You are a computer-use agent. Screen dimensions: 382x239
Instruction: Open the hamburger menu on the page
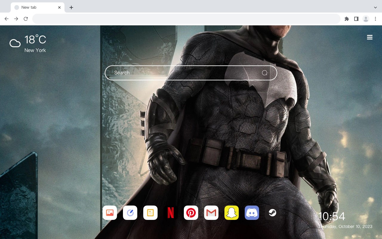pyautogui.click(x=370, y=37)
